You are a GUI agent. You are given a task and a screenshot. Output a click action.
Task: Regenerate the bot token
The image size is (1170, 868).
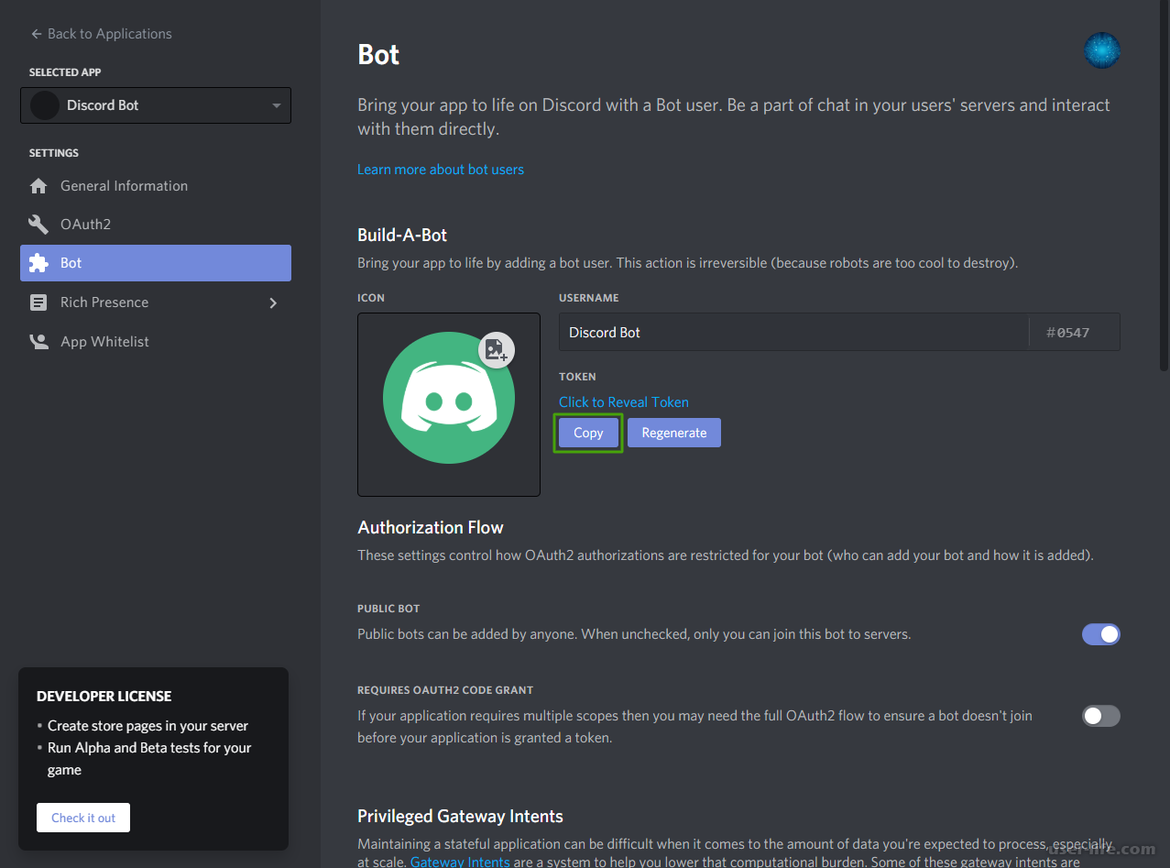(674, 433)
